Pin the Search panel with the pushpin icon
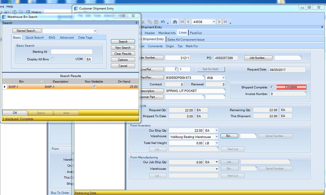The height and width of the screenshot is (195, 326). [136, 23]
